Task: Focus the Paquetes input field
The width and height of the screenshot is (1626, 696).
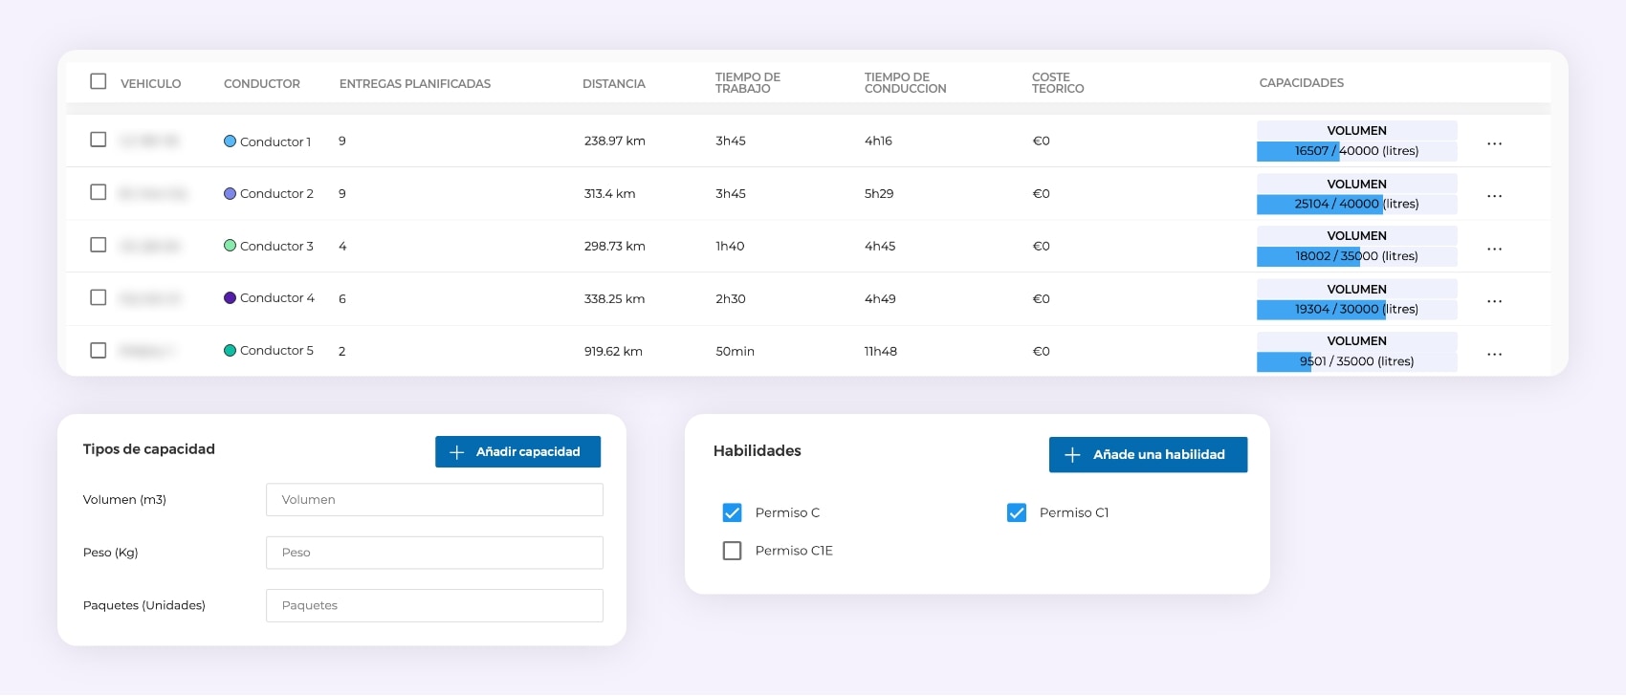Action: 434,605
